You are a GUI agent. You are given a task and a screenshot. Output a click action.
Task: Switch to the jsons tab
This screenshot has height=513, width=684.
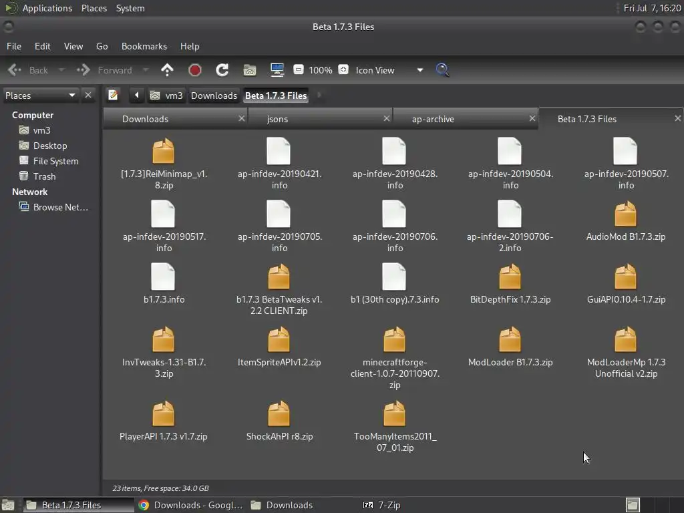(x=321, y=119)
